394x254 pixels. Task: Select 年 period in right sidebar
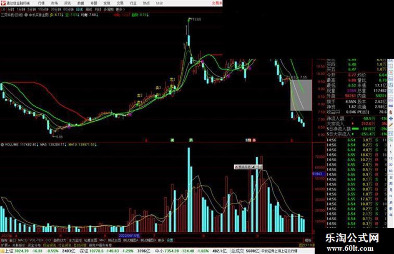point(391,215)
